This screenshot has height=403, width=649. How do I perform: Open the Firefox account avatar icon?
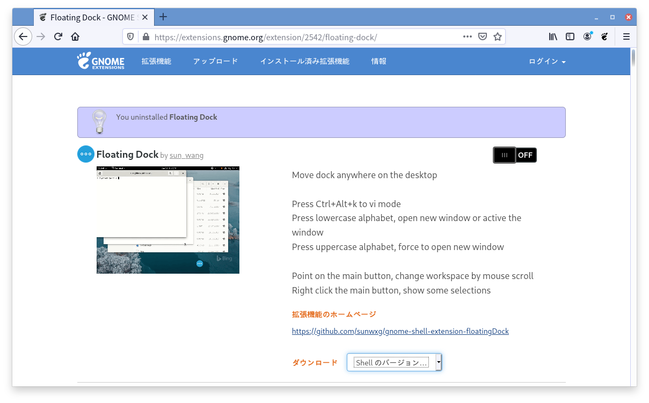588,36
